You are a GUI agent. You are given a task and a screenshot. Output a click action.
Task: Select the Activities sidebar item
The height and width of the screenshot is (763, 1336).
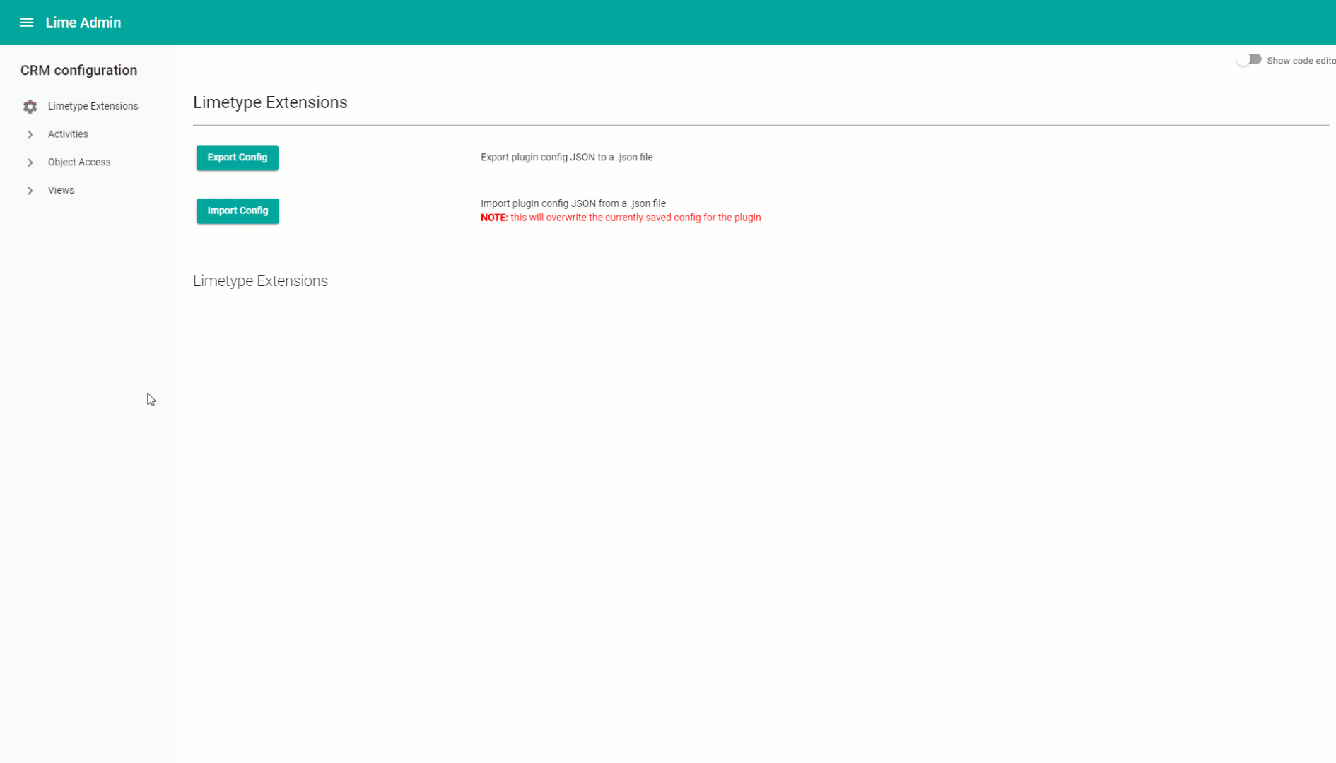[68, 134]
